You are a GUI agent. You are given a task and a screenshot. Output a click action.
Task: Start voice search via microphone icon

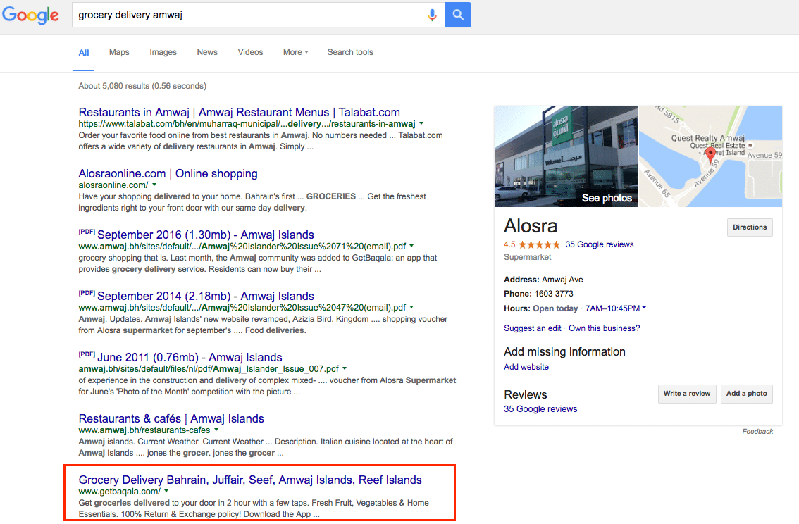(432, 15)
